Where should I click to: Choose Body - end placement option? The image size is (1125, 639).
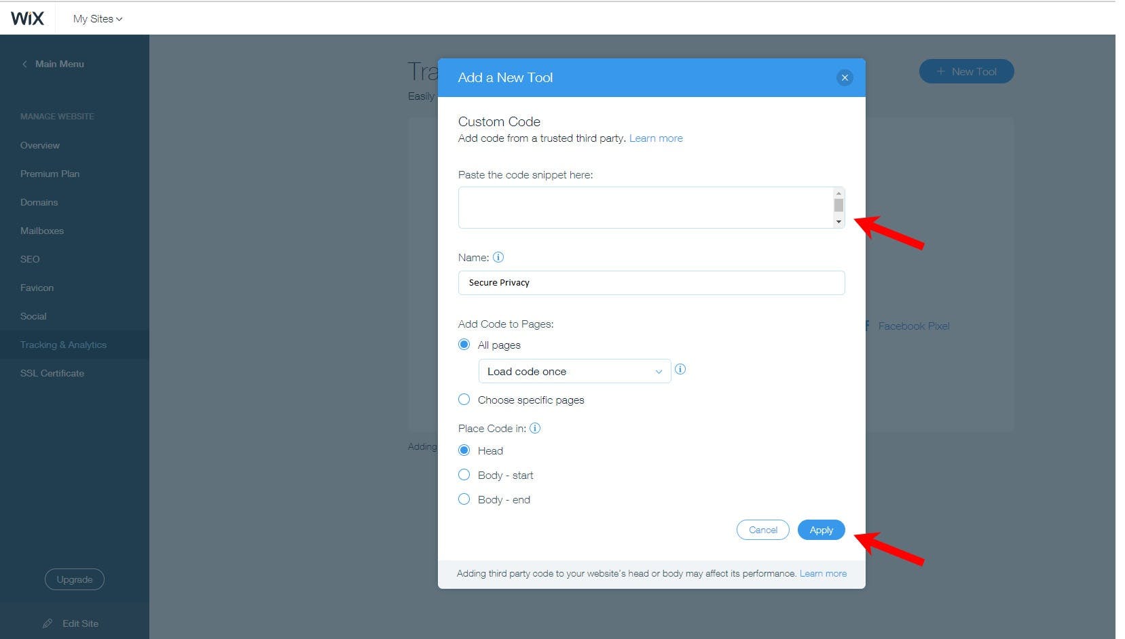point(464,499)
